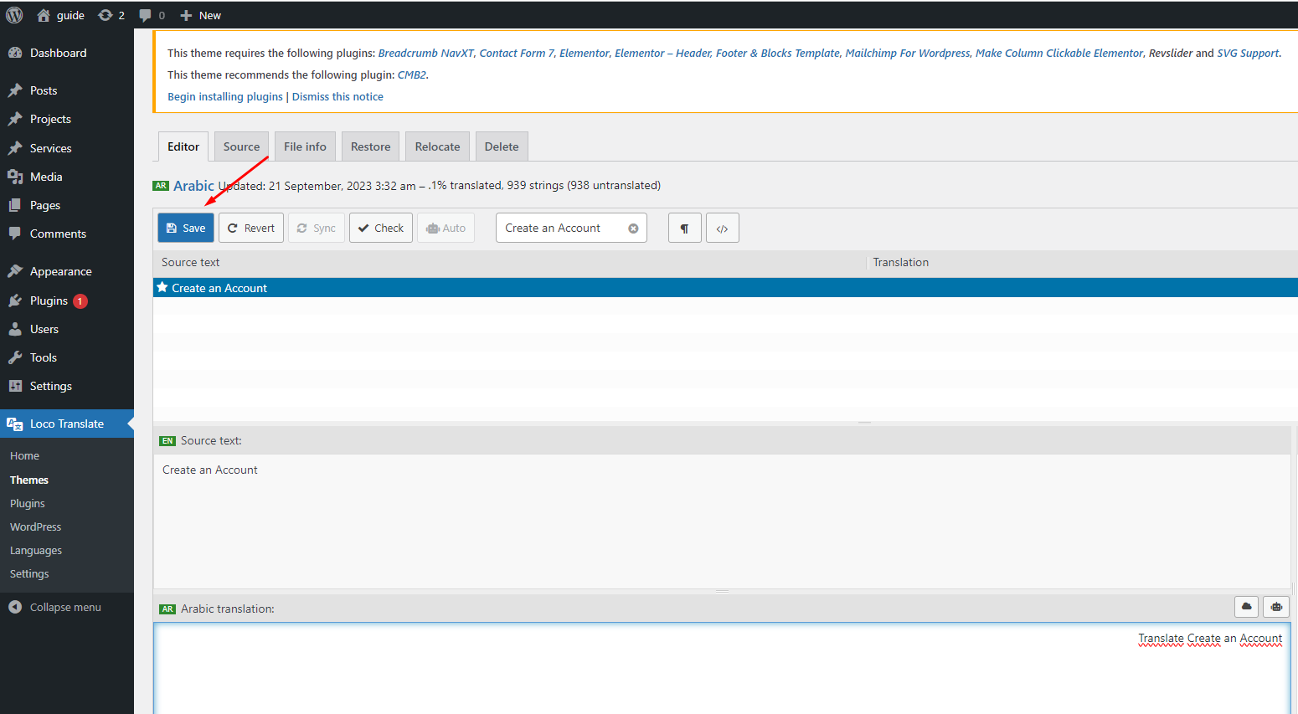
Task: Open Plugins in the sidebar menu
Action: 49,300
